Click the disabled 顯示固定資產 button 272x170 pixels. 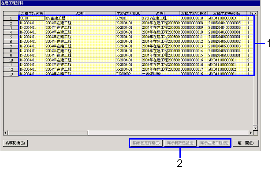click(146, 143)
